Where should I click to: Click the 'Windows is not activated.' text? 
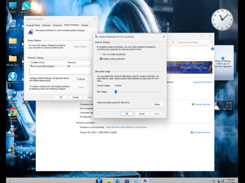click(92, 127)
